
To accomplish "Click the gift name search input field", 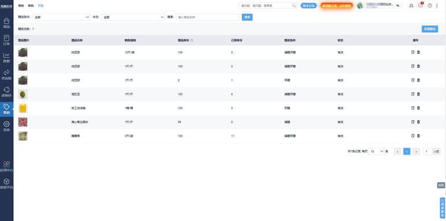I will [207, 17].
